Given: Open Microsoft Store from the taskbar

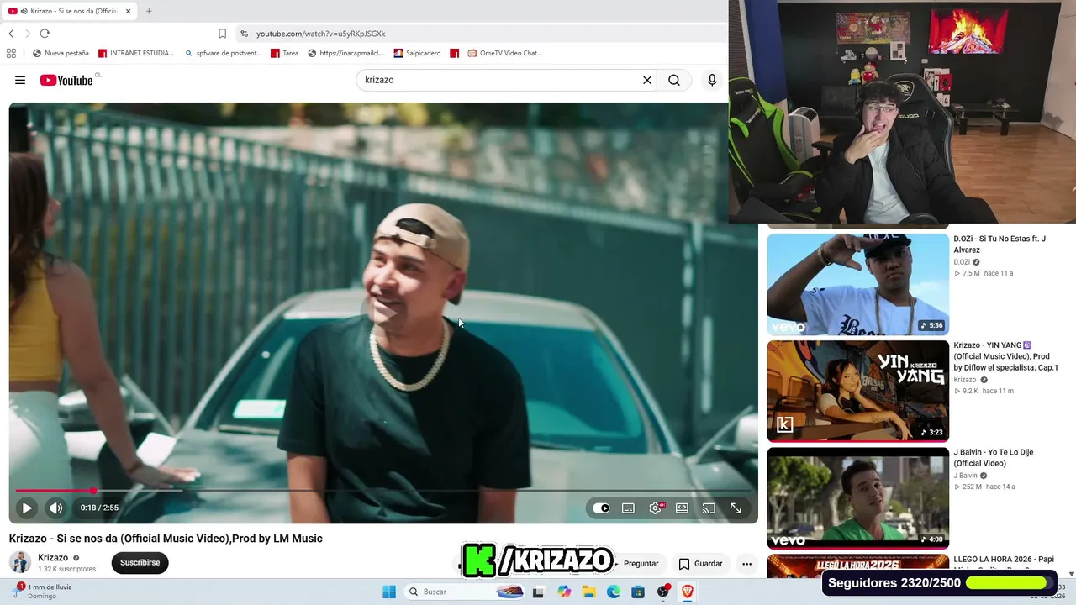Looking at the screenshot, I should pyautogui.click(x=638, y=592).
